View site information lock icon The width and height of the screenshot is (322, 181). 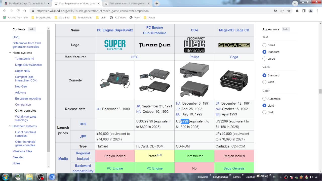pos(33,11)
